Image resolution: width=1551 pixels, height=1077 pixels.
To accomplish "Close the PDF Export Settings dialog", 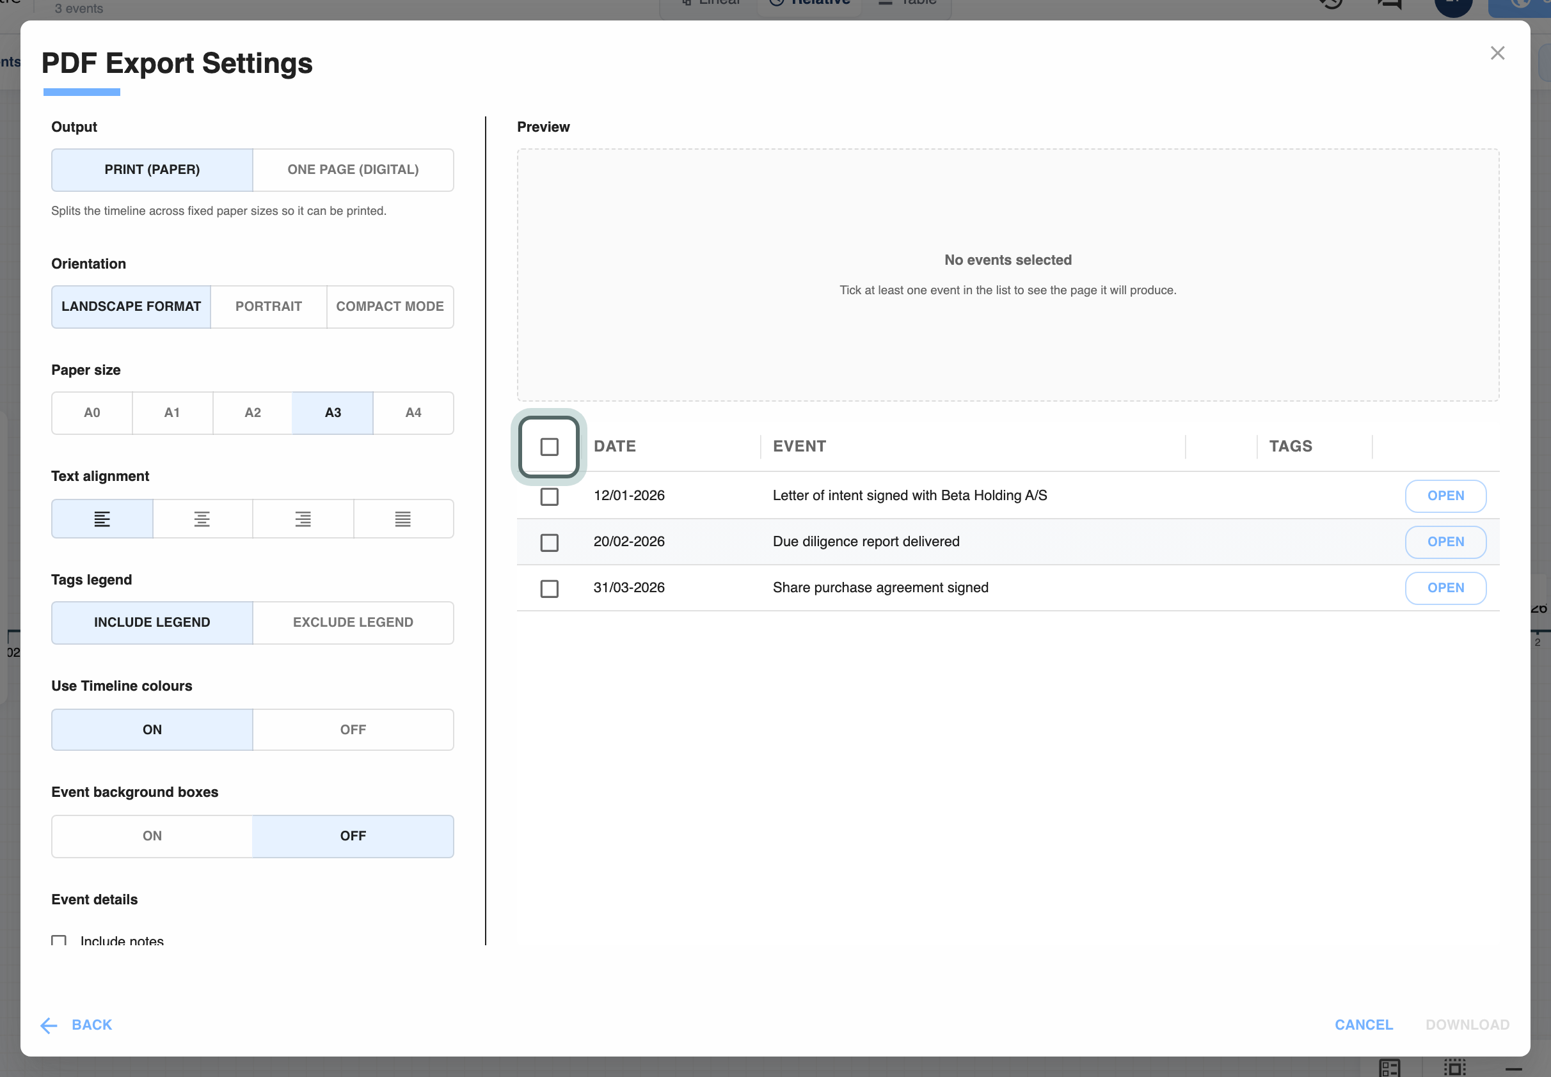I will 1498,52.
